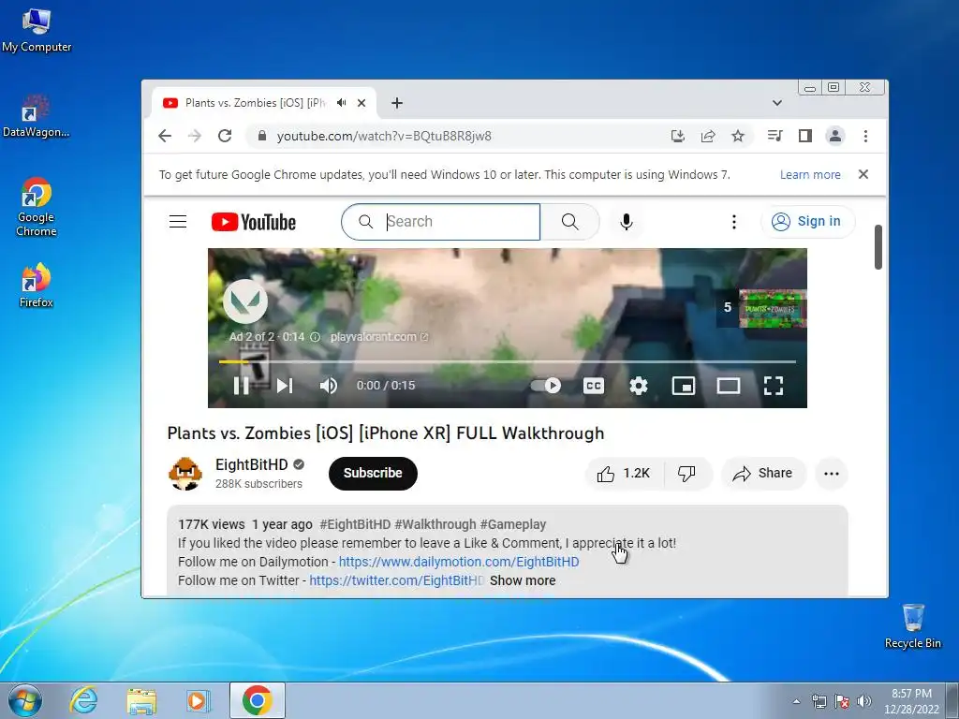The height and width of the screenshot is (719, 959).
Task: Subscribe to EightBitHD
Action: [x=373, y=473]
